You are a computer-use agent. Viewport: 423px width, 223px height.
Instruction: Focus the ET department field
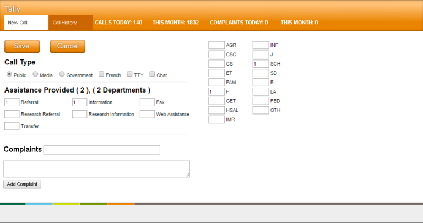(x=216, y=73)
